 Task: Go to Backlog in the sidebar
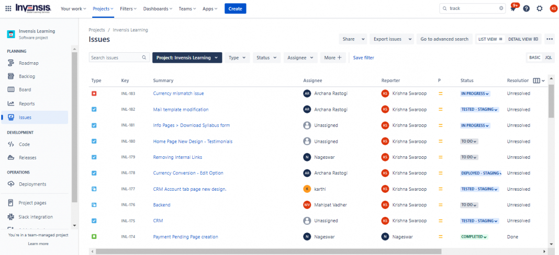(x=27, y=76)
